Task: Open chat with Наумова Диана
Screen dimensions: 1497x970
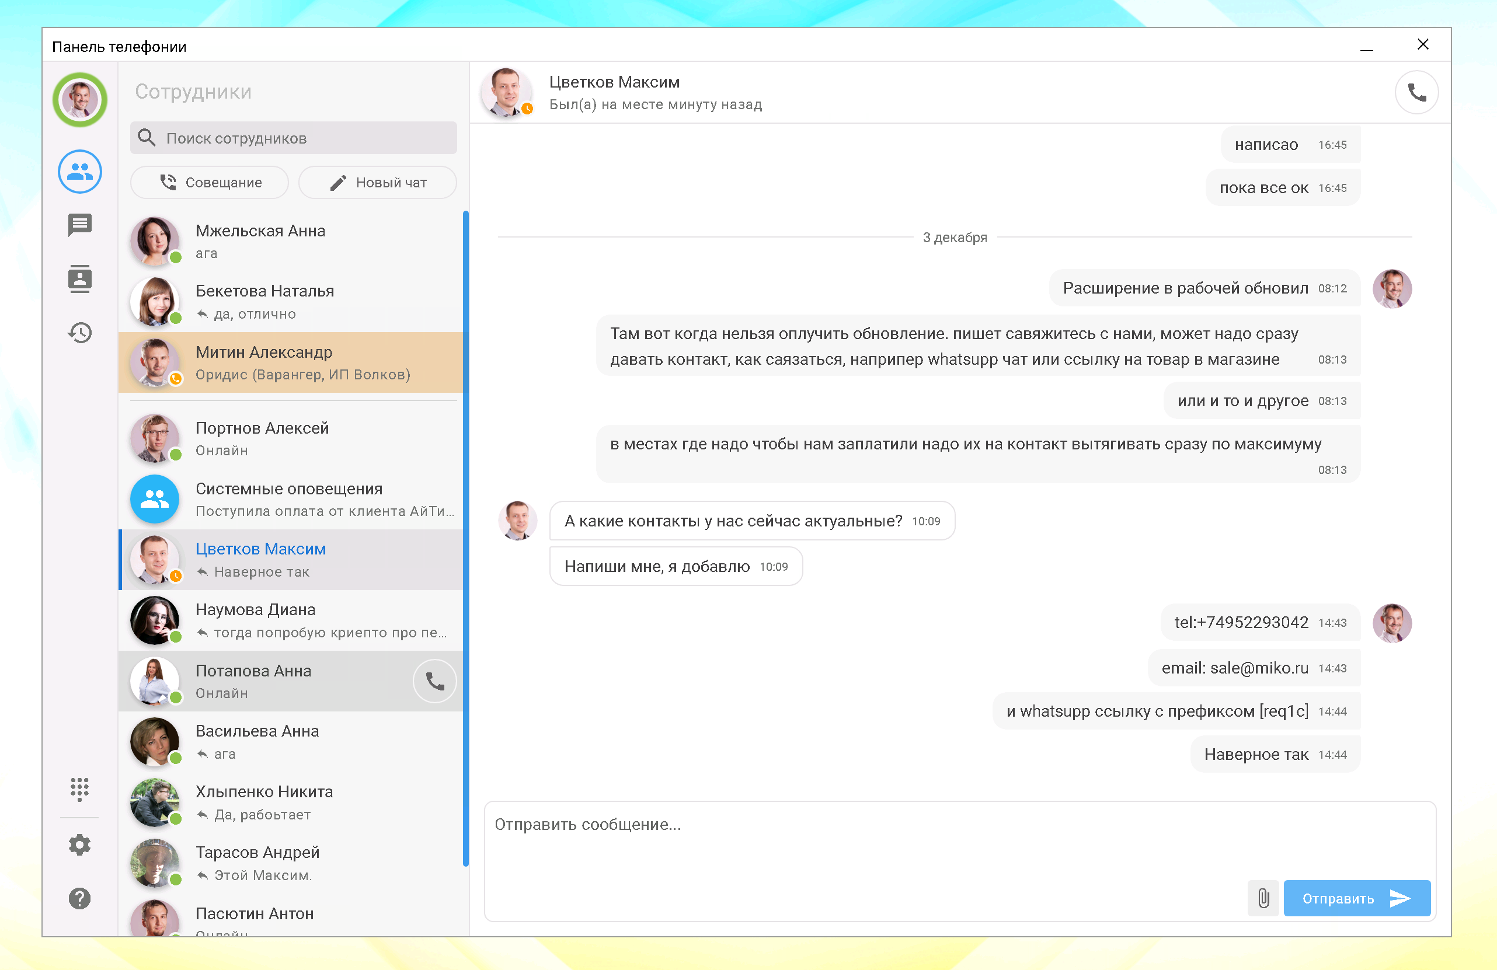Action: [x=291, y=620]
